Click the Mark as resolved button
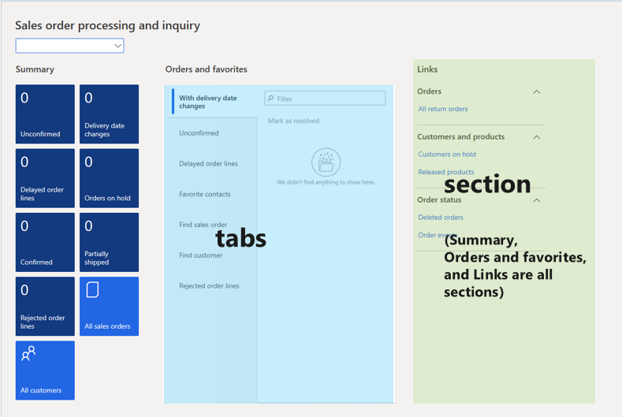 pyautogui.click(x=293, y=121)
